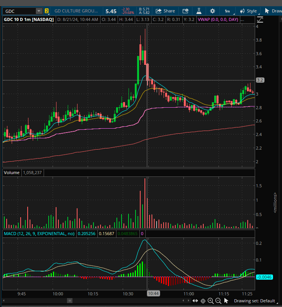
Task: Open the Style menu
Action: click(249, 11)
